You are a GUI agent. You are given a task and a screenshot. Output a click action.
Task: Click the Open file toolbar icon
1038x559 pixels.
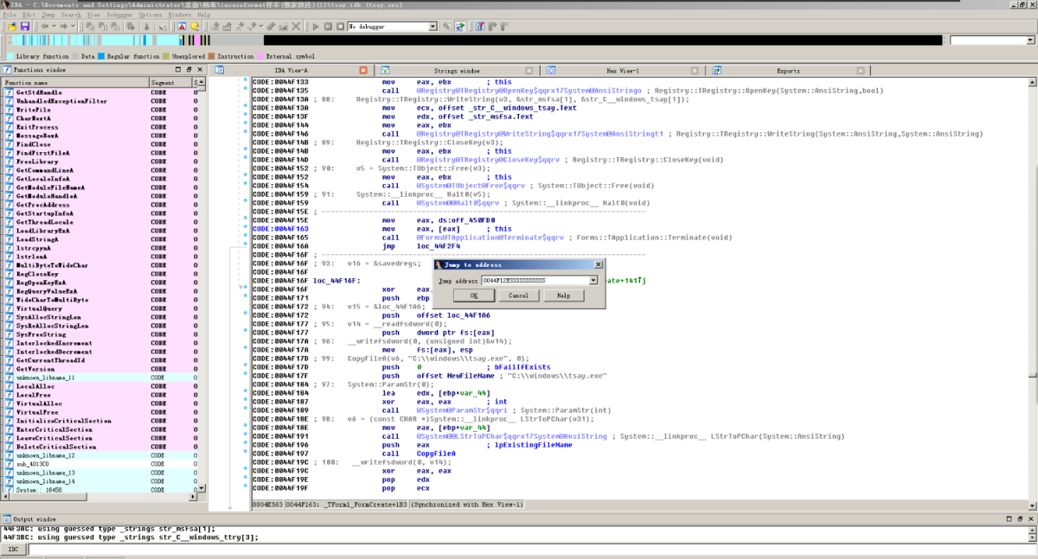coord(12,27)
